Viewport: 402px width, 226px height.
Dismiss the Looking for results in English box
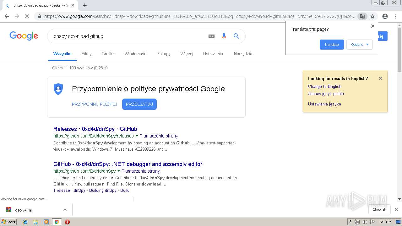click(380, 78)
